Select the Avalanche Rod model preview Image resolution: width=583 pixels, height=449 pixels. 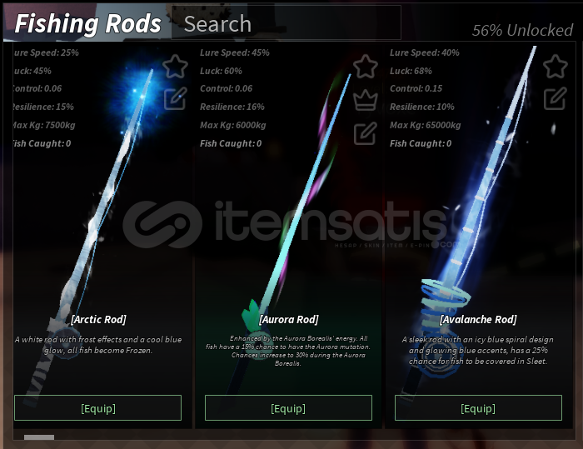tap(476, 223)
